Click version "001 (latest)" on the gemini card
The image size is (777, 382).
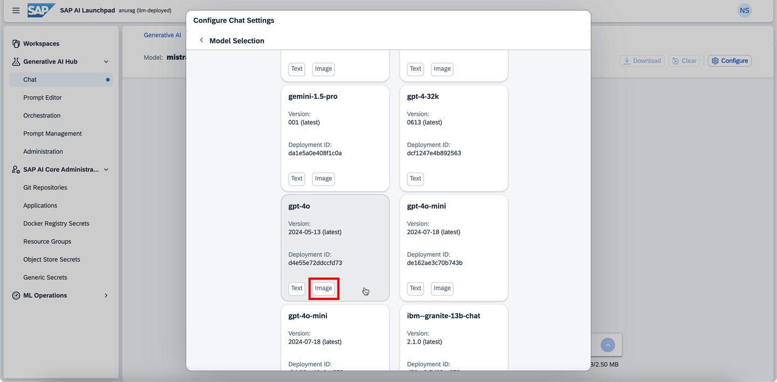point(304,122)
